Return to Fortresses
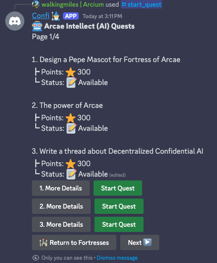The height and width of the screenshot is (263, 217). point(74,242)
